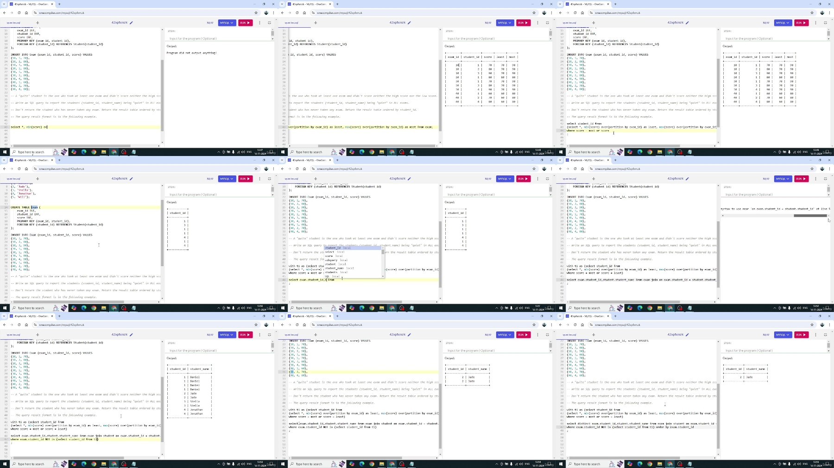Open the three-dot editor menu in top-middle window
Image resolution: width=834 pixels, height=468 pixels.
click(x=537, y=23)
